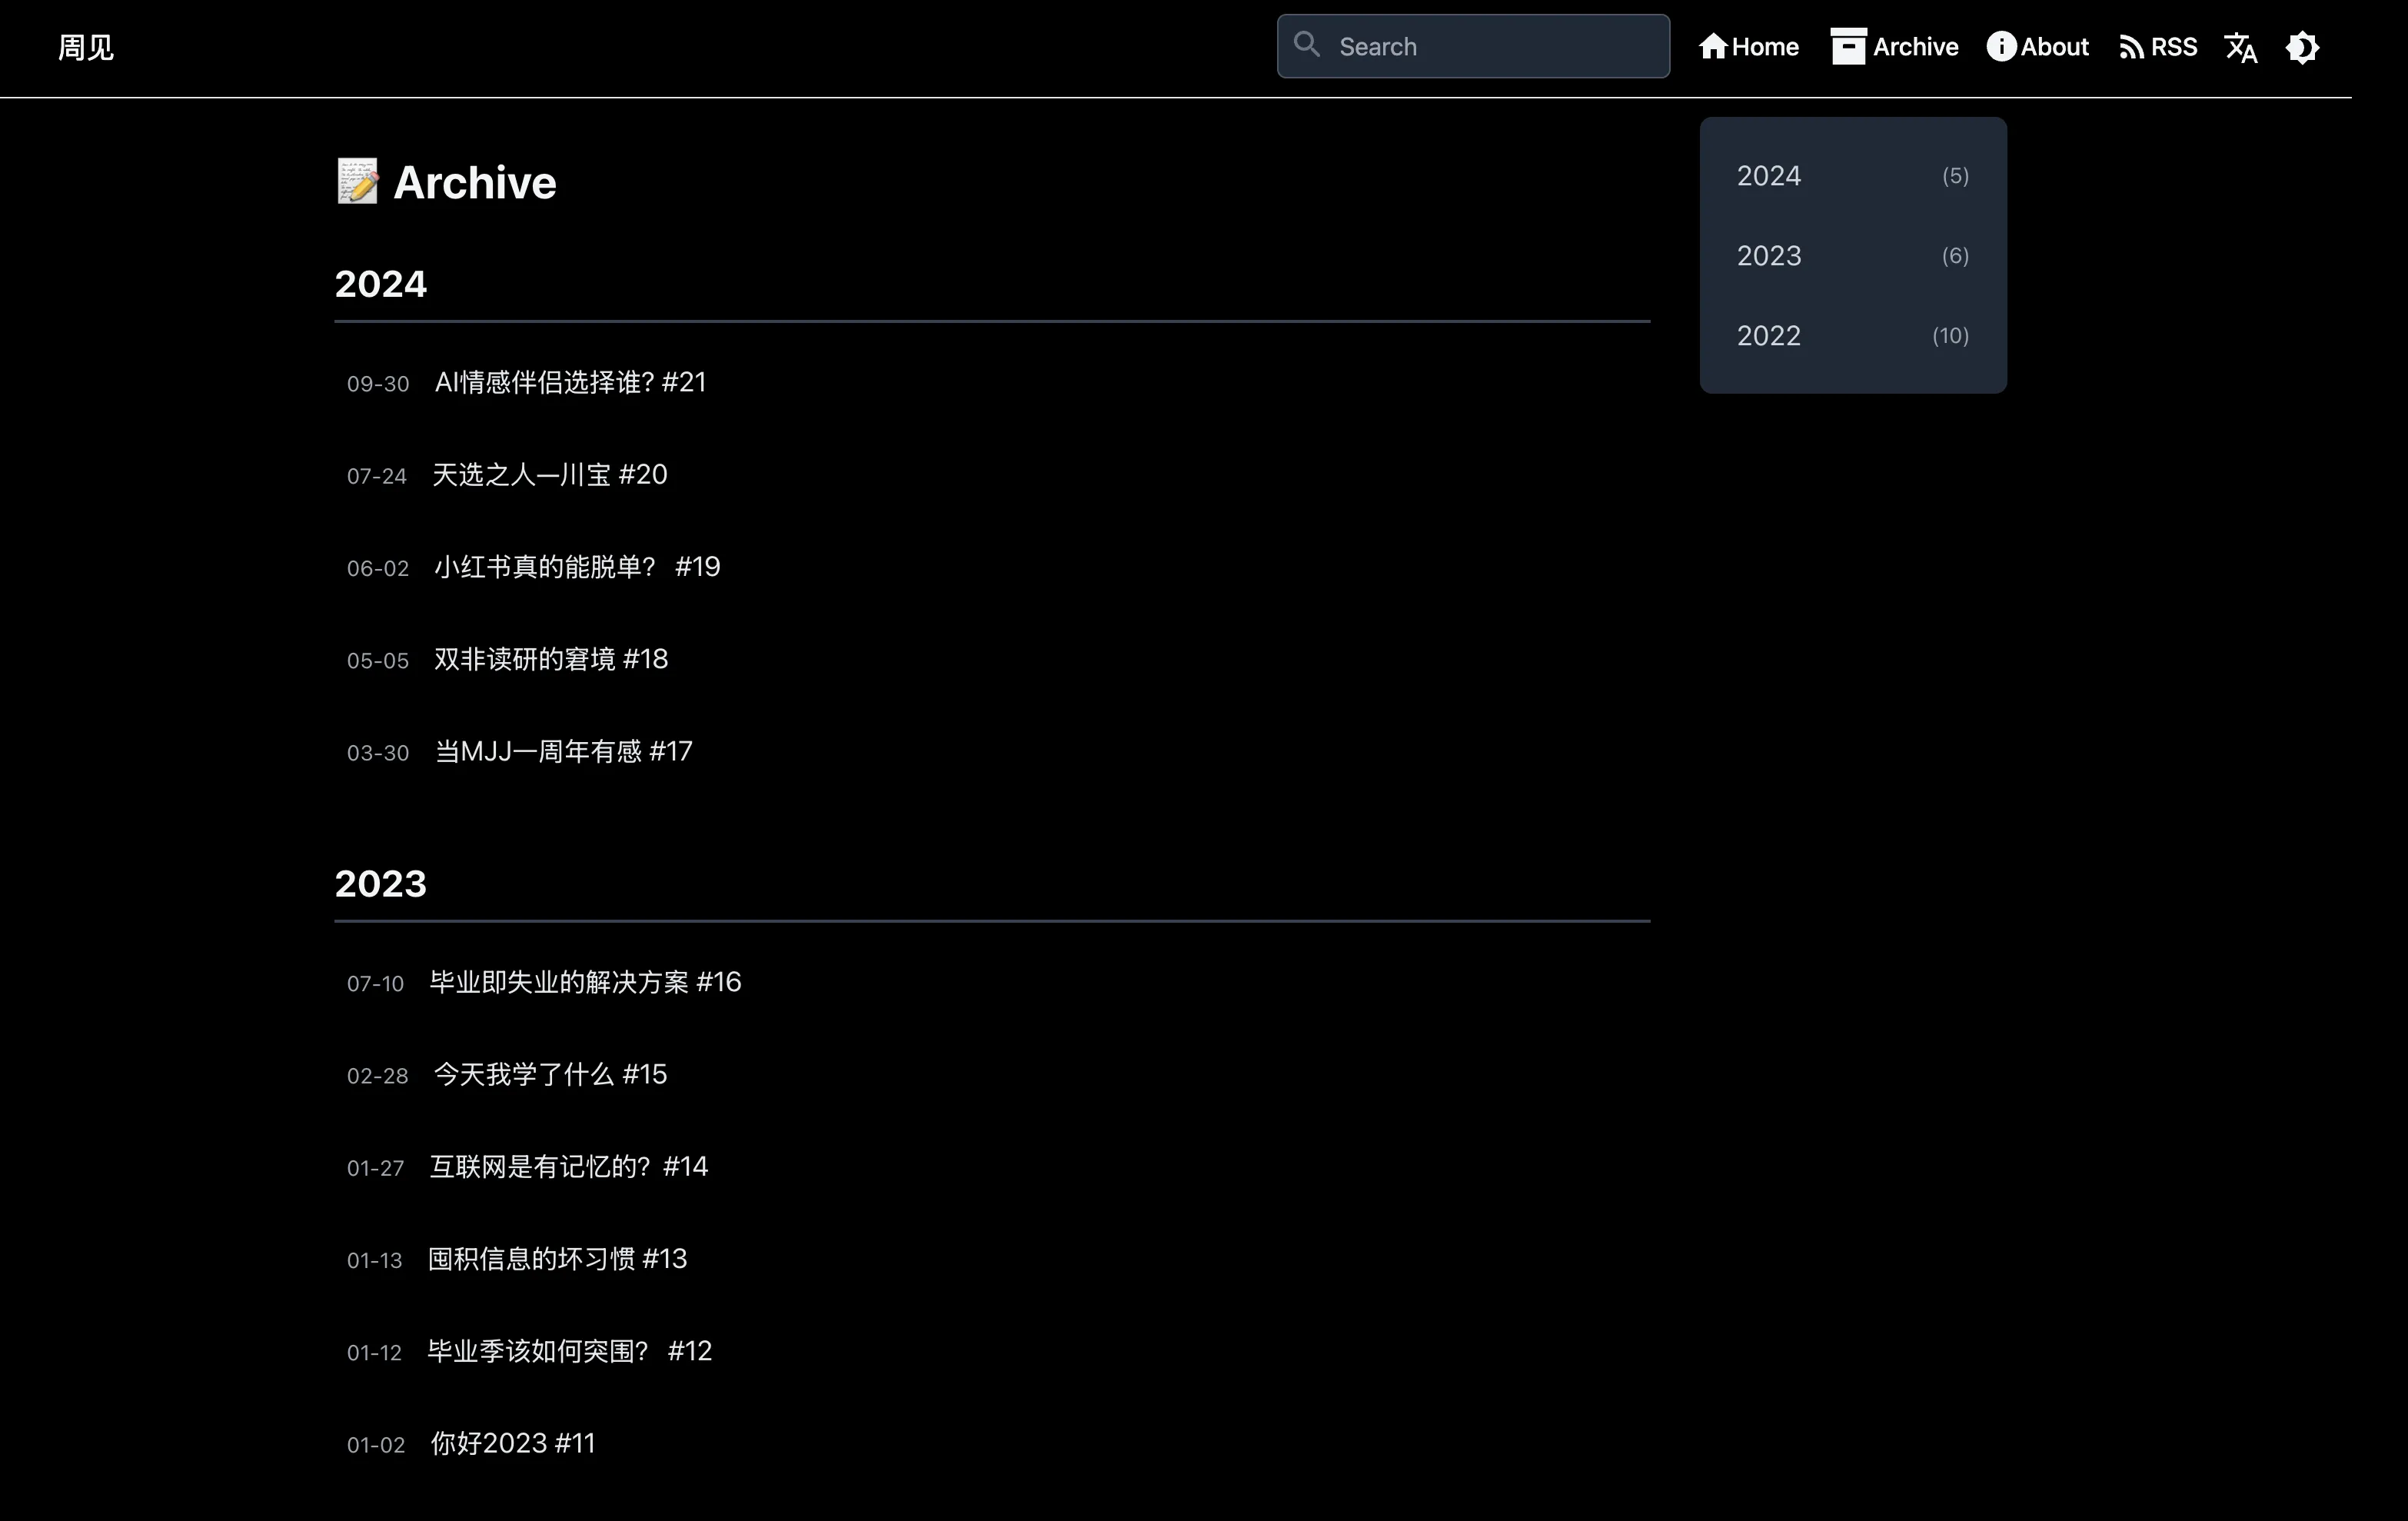Viewport: 2408px width, 1521px height.
Task: Click the date 06-02
Action: tap(378, 568)
